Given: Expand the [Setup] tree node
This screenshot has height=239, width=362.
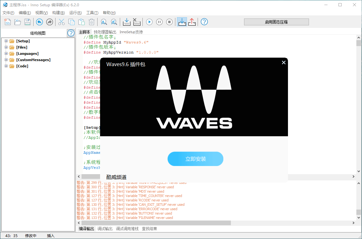Looking at the screenshot, I should 6,41.
